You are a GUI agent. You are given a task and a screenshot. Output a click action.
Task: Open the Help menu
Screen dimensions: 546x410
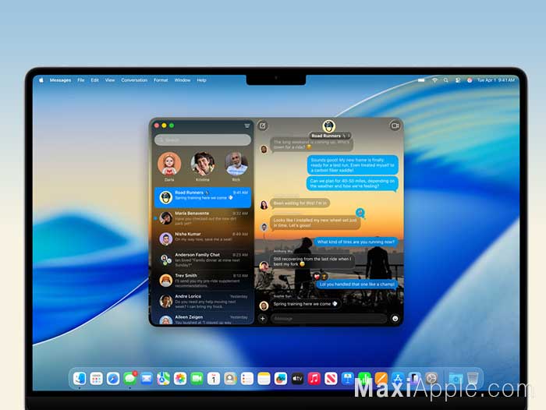click(x=201, y=80)
